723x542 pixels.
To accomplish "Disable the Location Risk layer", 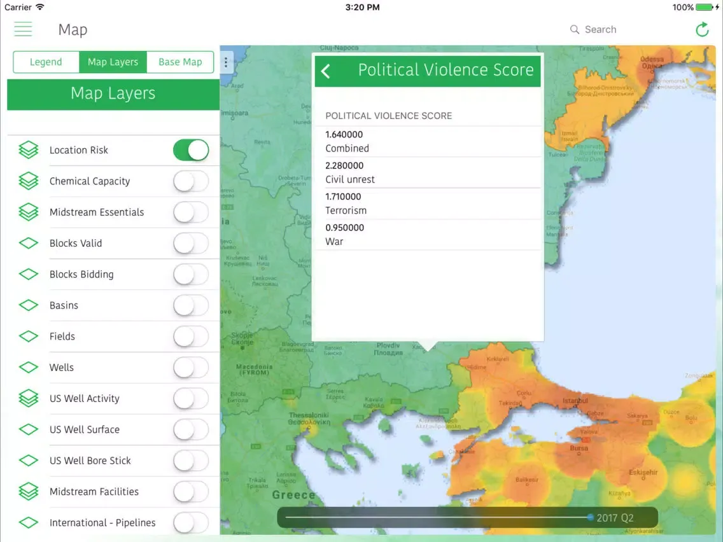I will point(191,149).
